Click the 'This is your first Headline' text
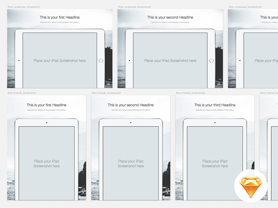 [x=60, y=17]
